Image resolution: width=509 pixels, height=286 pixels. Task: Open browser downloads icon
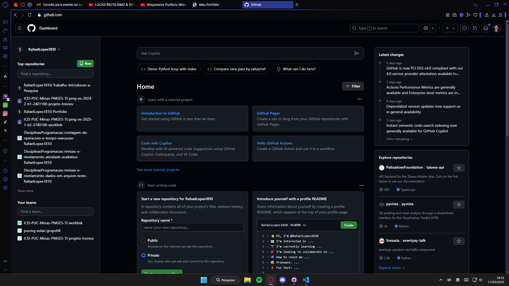point(494,15)
